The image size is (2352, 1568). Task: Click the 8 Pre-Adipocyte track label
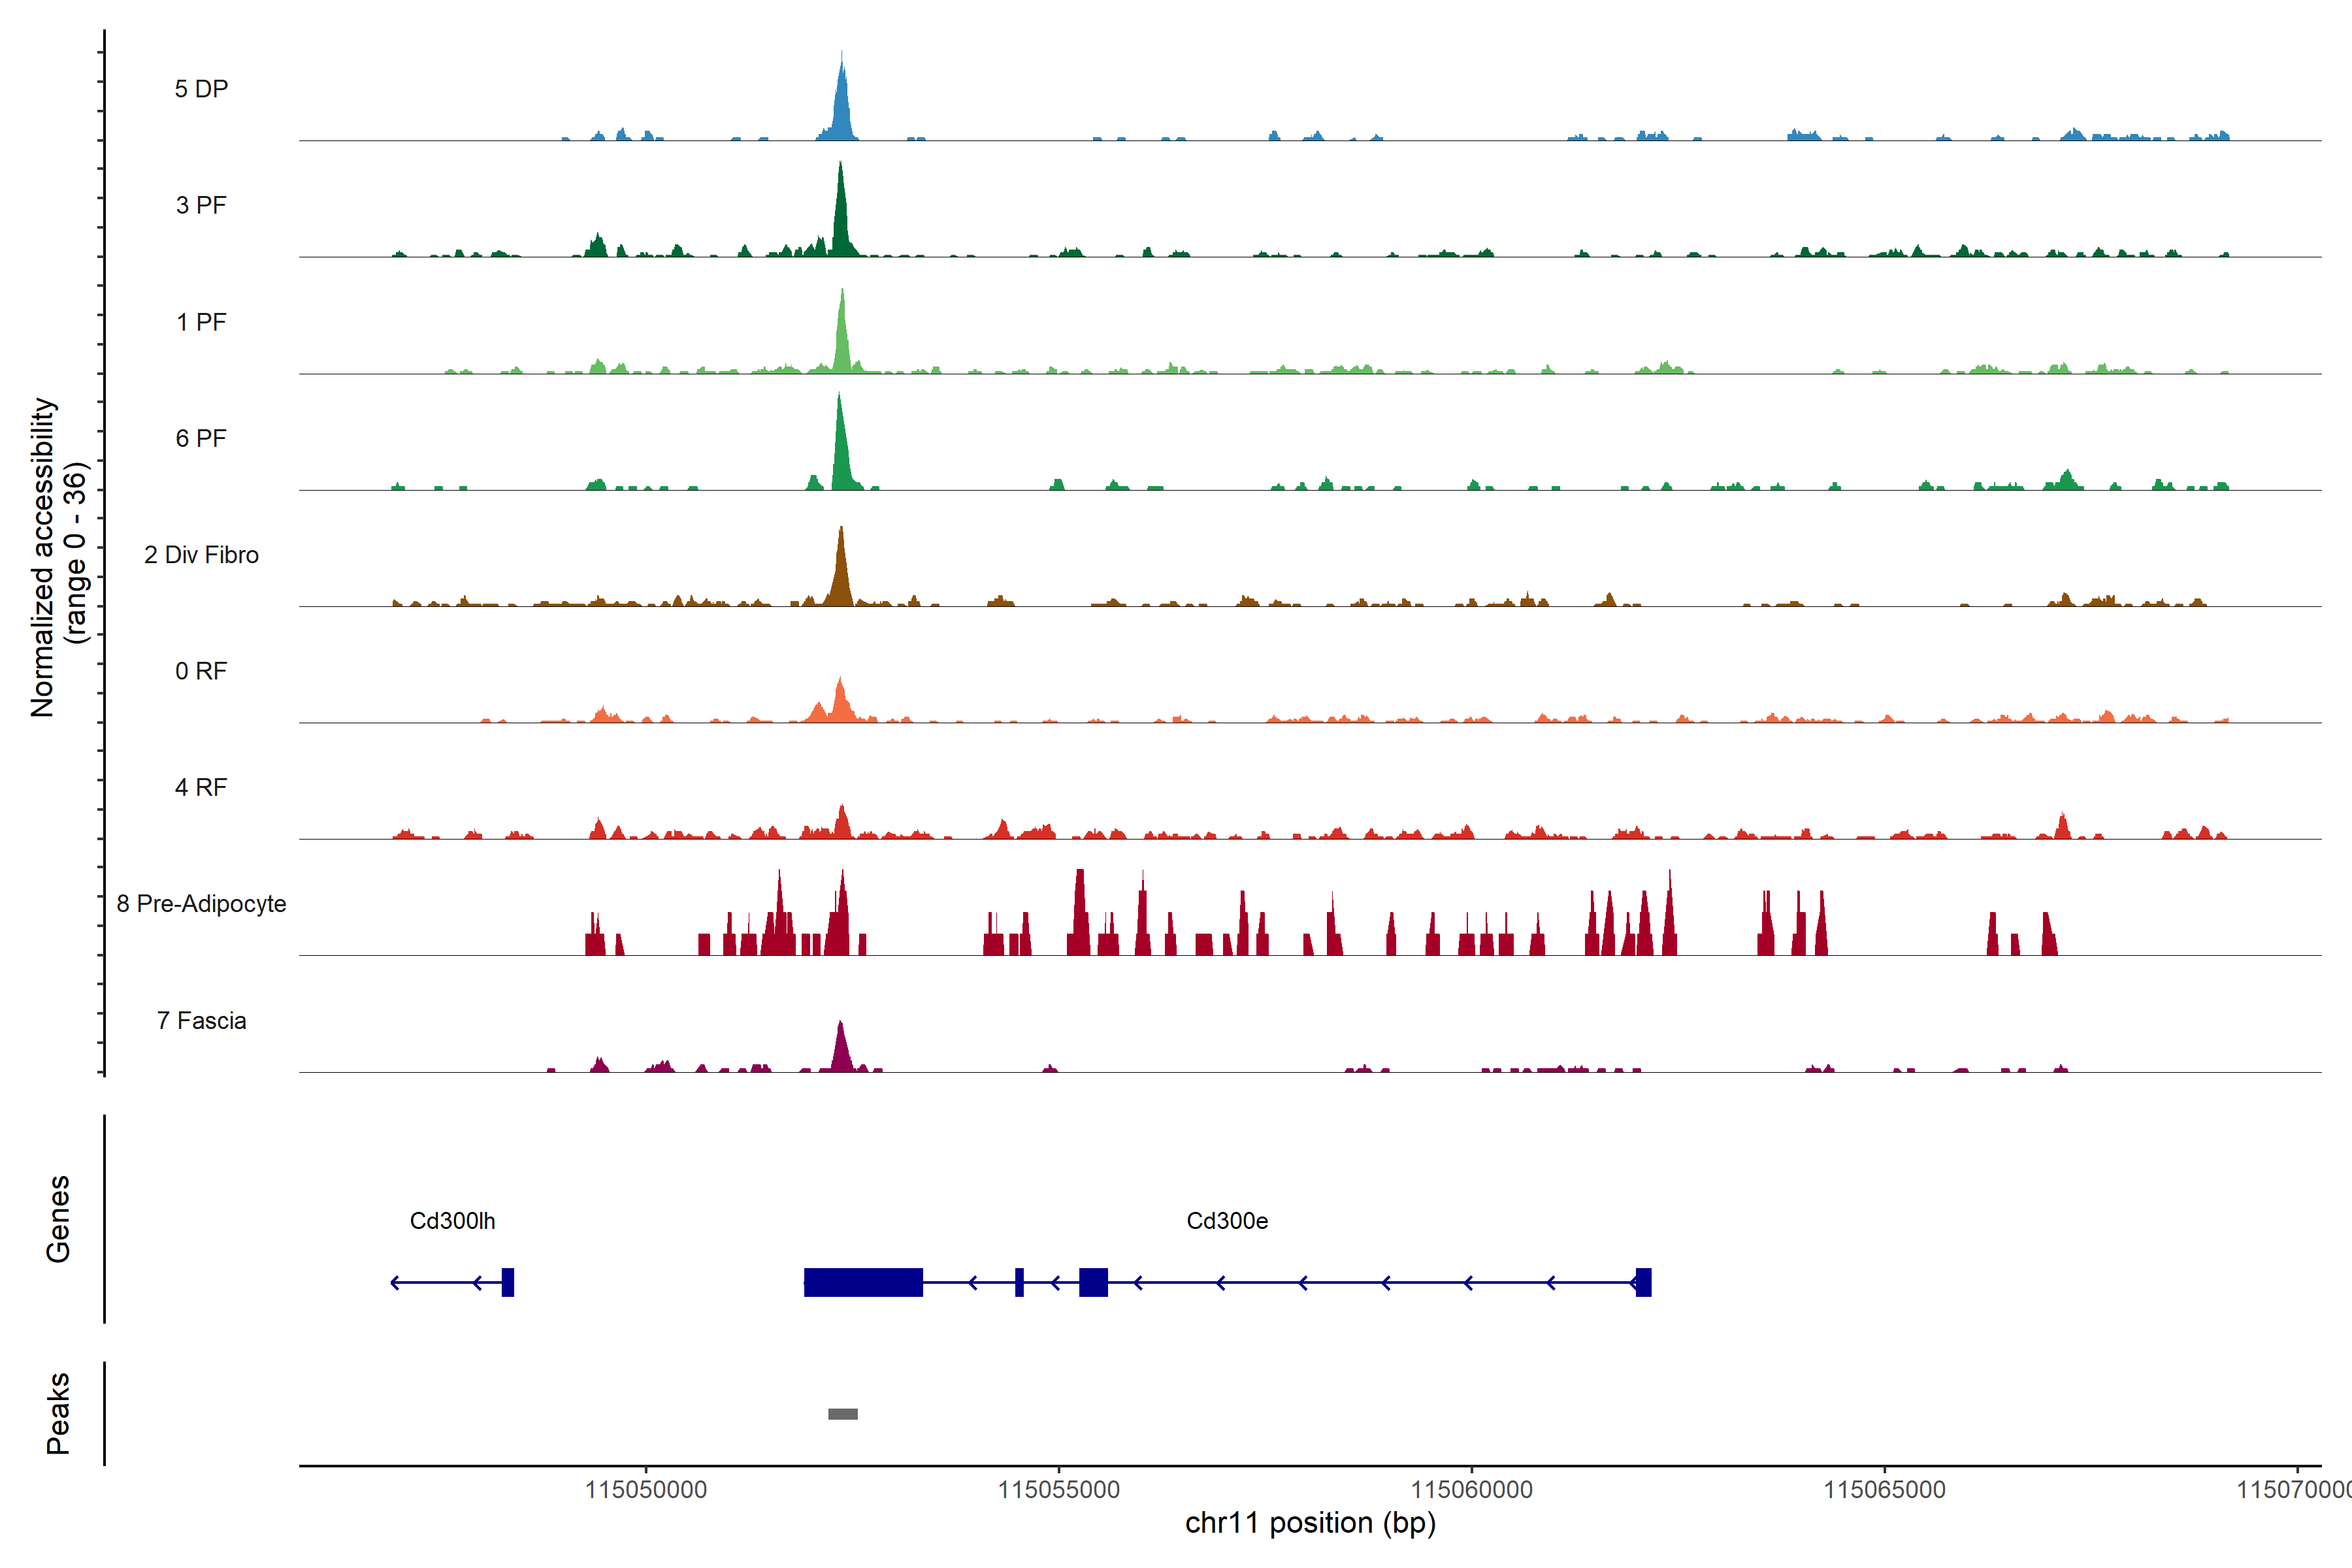tap(201, 904)
